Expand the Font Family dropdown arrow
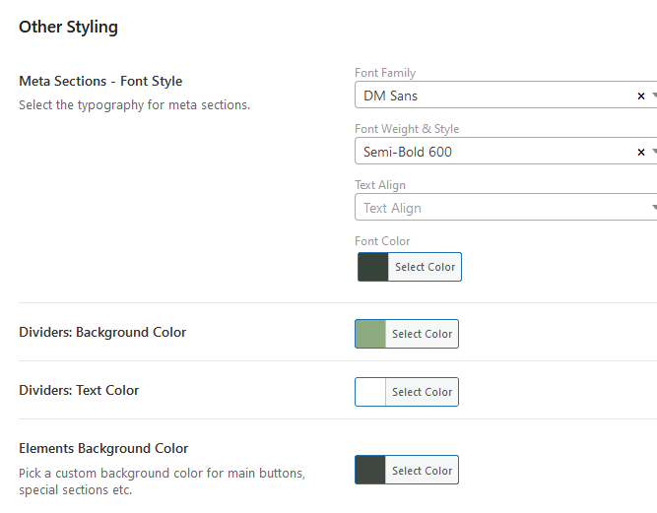 [653, 96]
